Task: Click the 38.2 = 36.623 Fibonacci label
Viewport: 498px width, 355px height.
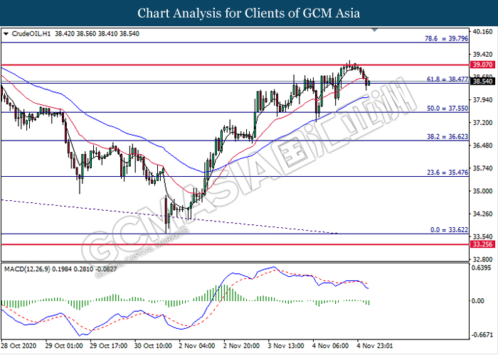Action: point(447,137)
